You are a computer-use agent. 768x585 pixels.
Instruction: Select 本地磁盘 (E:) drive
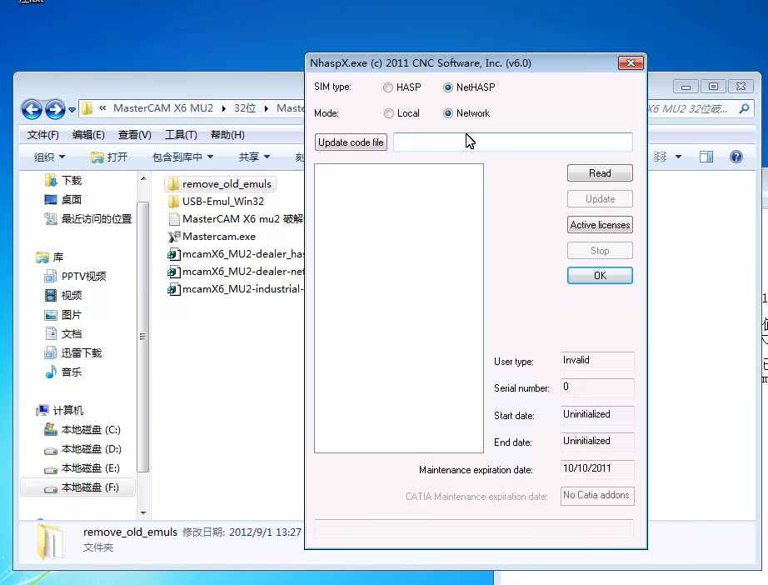[x=82, y=467]
